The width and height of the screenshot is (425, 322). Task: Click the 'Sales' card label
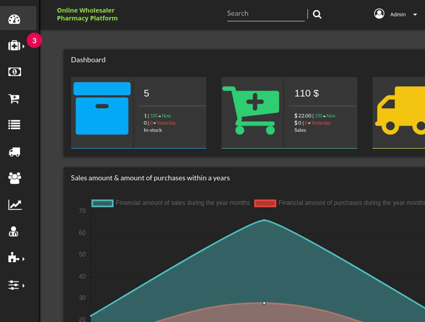(300, 130)
